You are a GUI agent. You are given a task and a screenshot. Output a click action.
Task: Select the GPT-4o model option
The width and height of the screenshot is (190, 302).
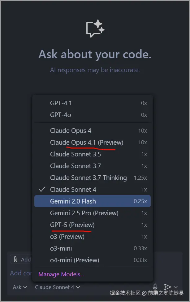coord(61,115)
